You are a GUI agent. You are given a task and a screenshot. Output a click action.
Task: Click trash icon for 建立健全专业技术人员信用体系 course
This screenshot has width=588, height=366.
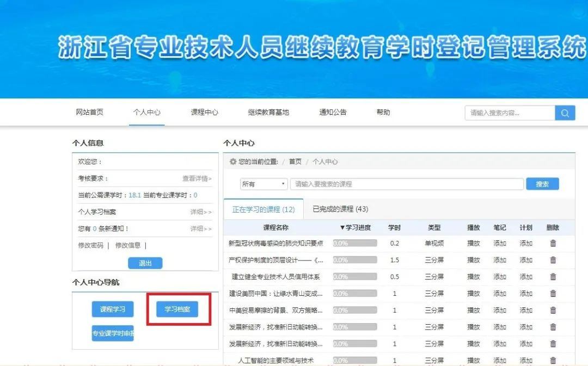(x=553, y=277)
